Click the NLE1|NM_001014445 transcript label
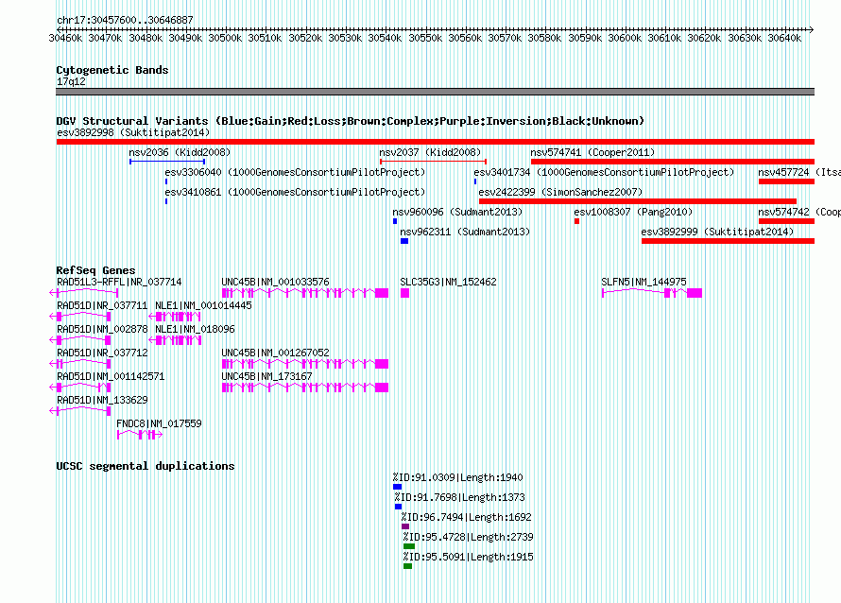 (x=203, y=306)
